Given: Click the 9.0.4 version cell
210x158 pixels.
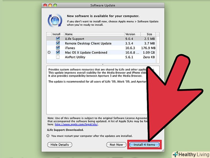Looking at the screenshot, I should coord(129,39).
